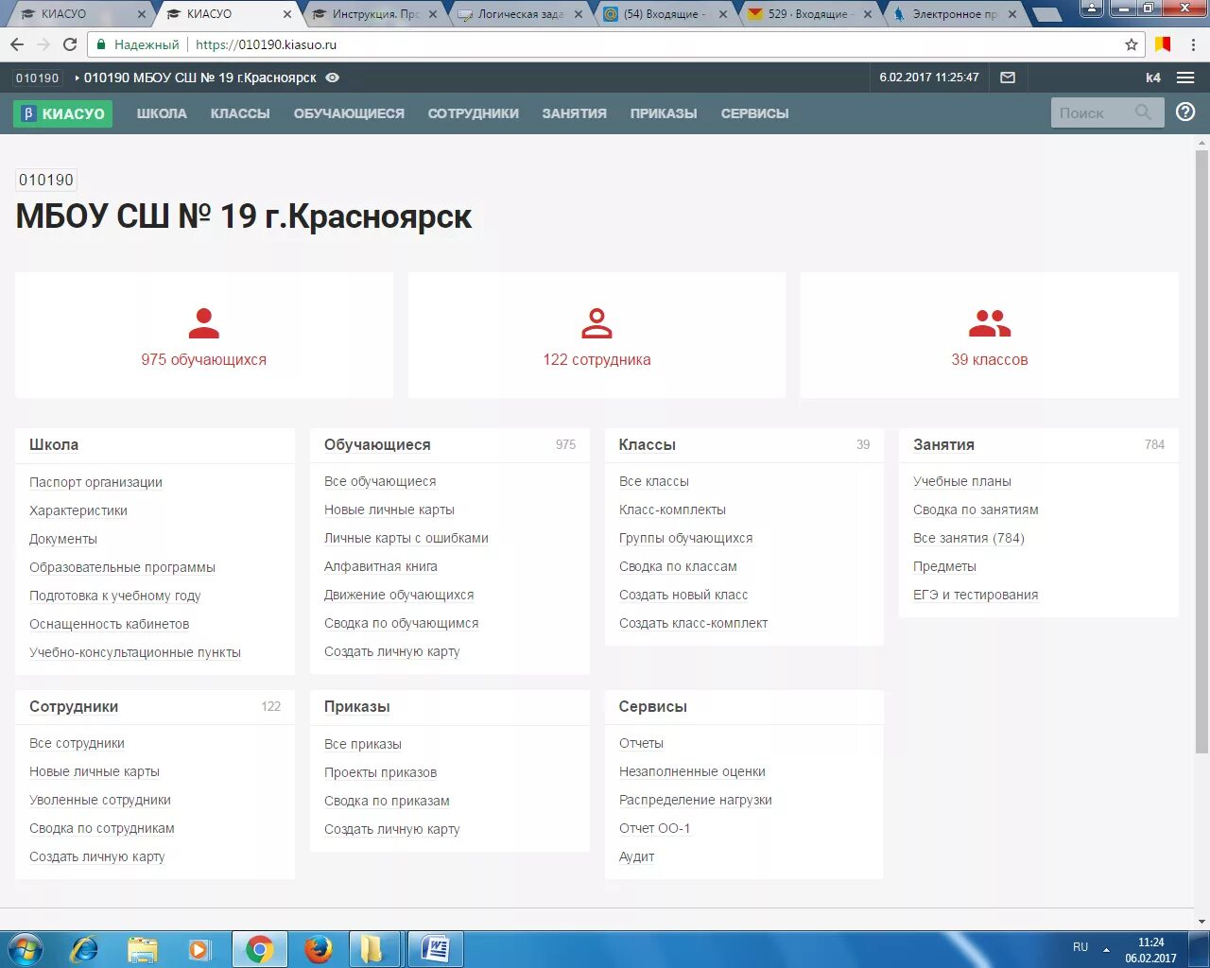
Task: Open Windows Start button
Action: [25, 949]
